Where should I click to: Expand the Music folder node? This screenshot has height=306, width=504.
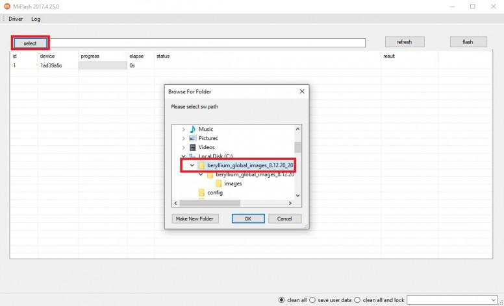click(183, 129)
